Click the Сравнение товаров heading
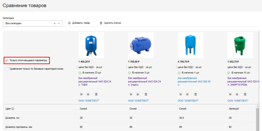 coord(25,6)
